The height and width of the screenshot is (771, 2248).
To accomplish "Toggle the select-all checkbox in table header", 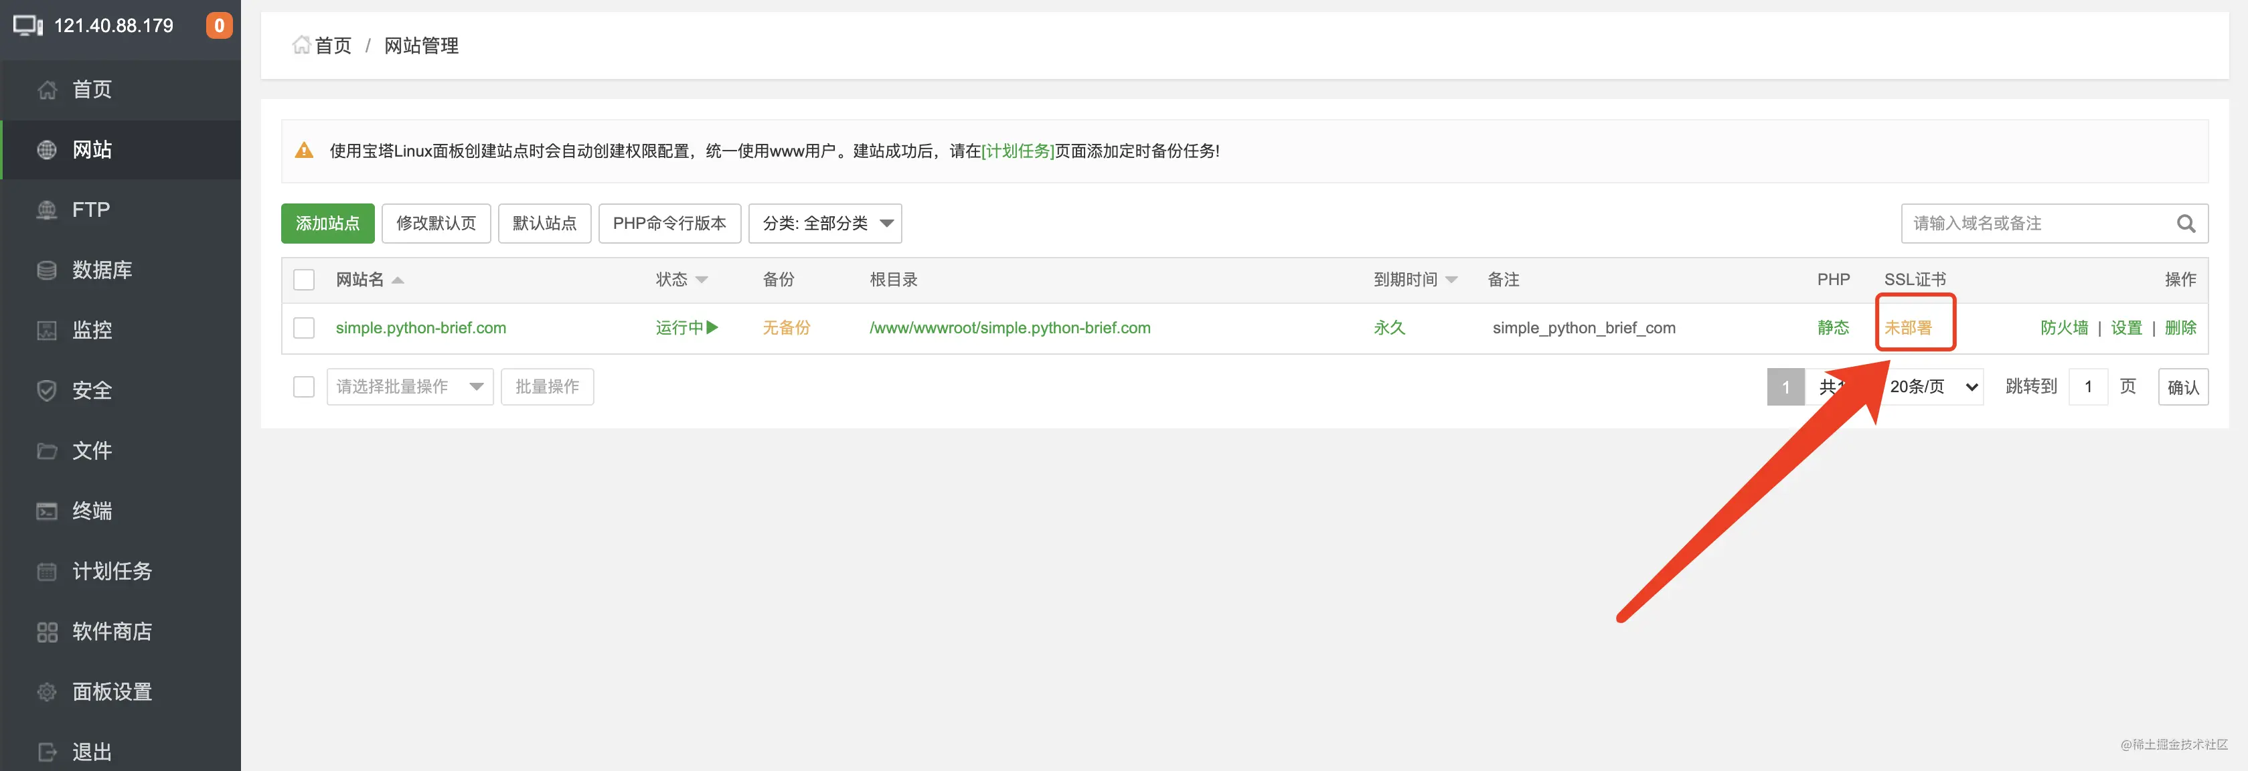I will click(304, 280).
